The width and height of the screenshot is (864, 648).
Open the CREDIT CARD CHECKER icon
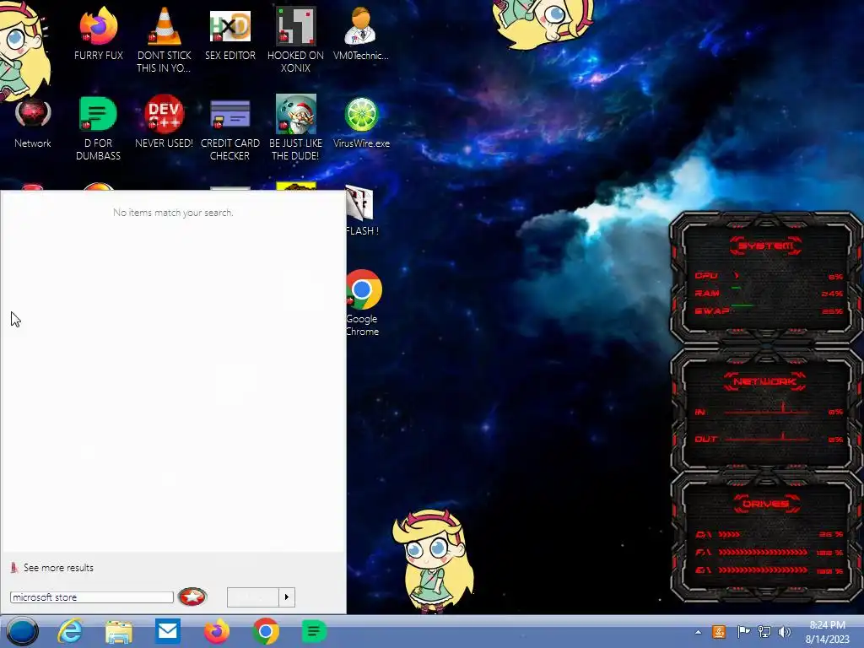[229, 128]
